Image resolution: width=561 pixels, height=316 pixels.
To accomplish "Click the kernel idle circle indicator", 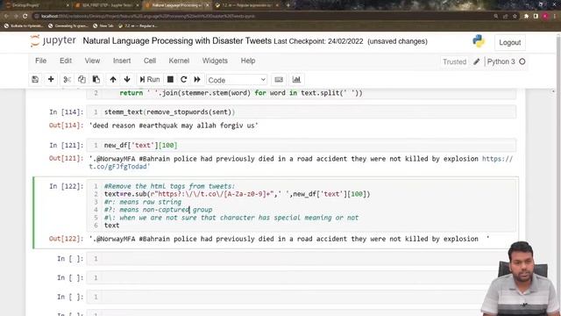I will point(522,61).
